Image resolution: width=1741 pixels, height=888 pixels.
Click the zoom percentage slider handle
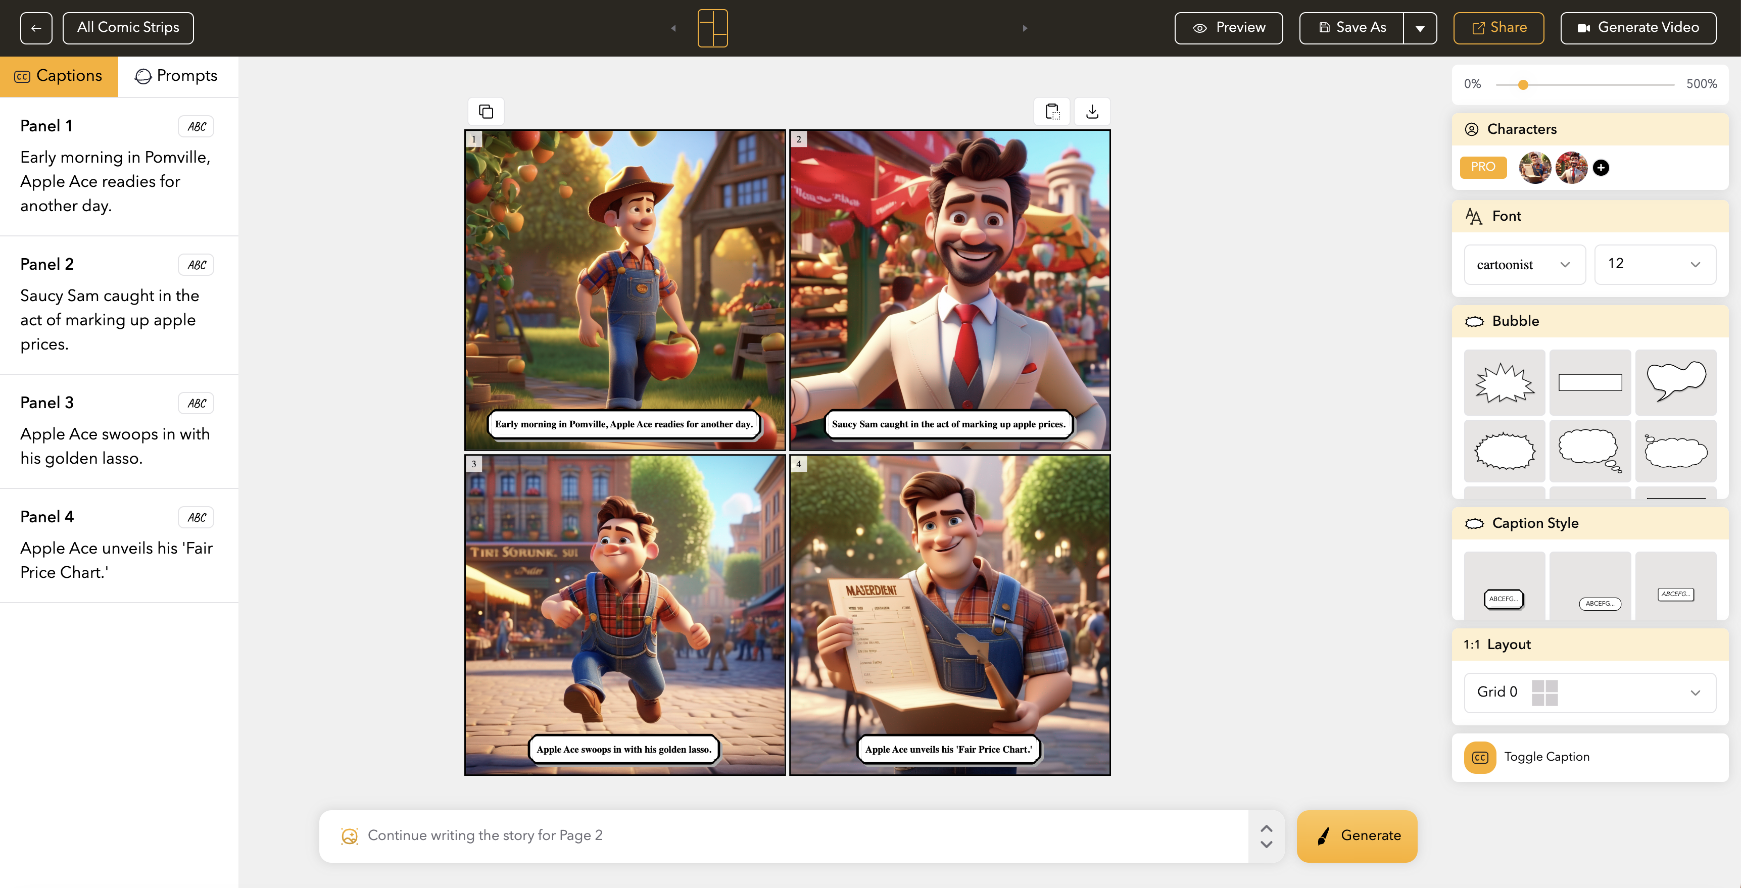point(1523,84)
